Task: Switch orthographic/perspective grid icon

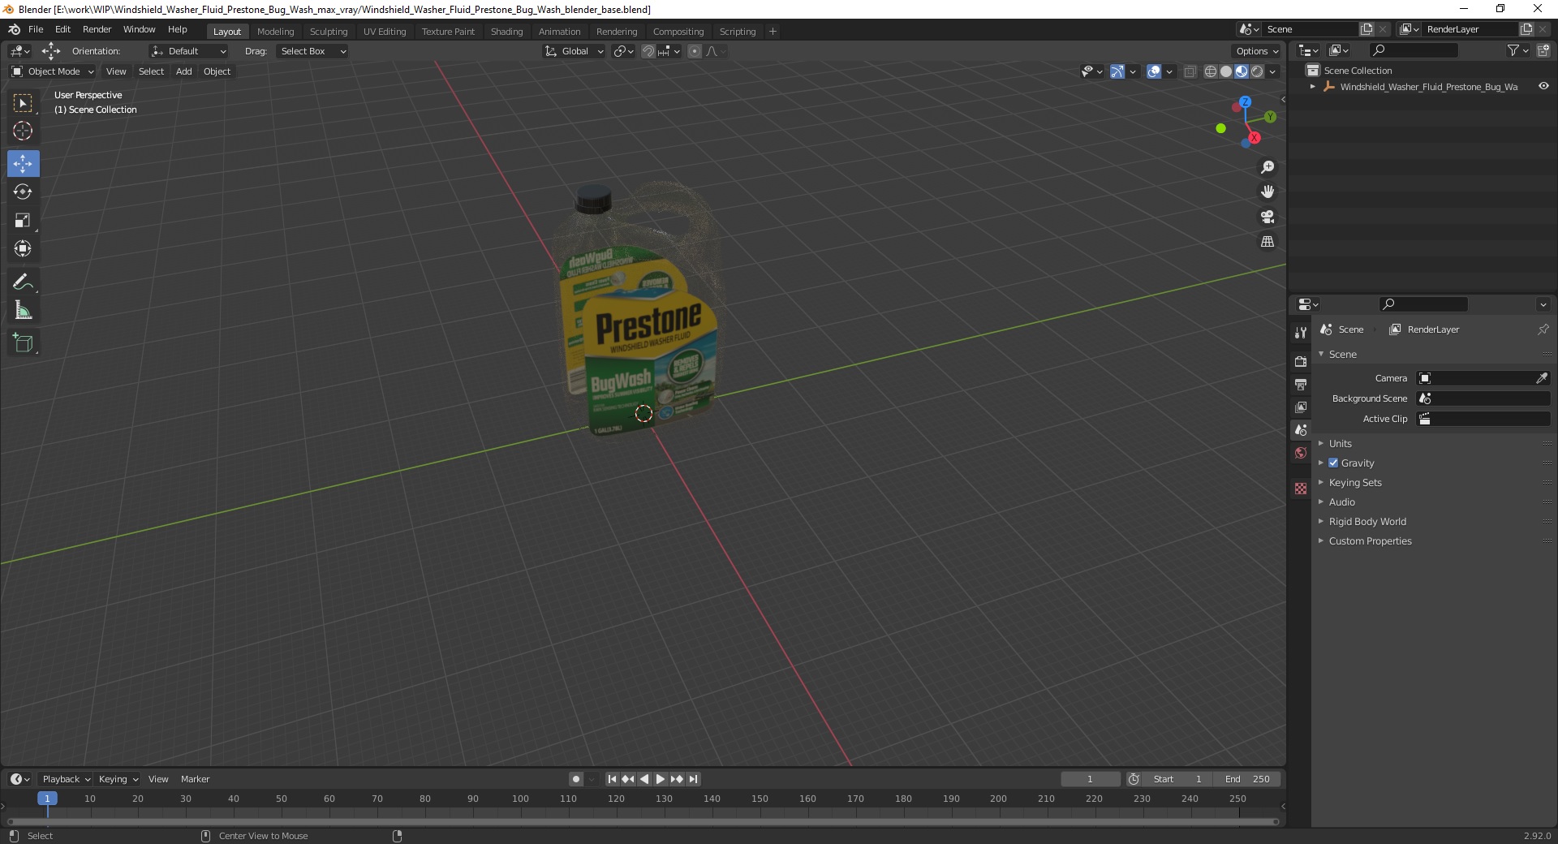Action: (1267, 242)
